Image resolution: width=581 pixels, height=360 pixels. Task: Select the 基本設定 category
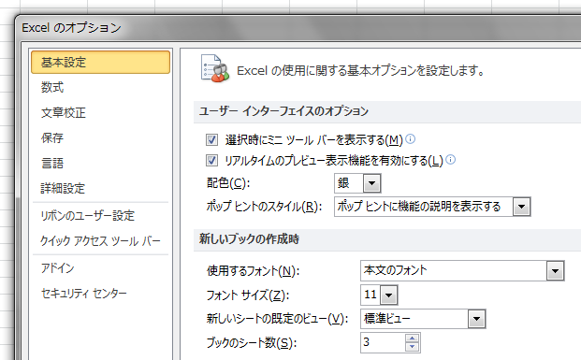100,63
